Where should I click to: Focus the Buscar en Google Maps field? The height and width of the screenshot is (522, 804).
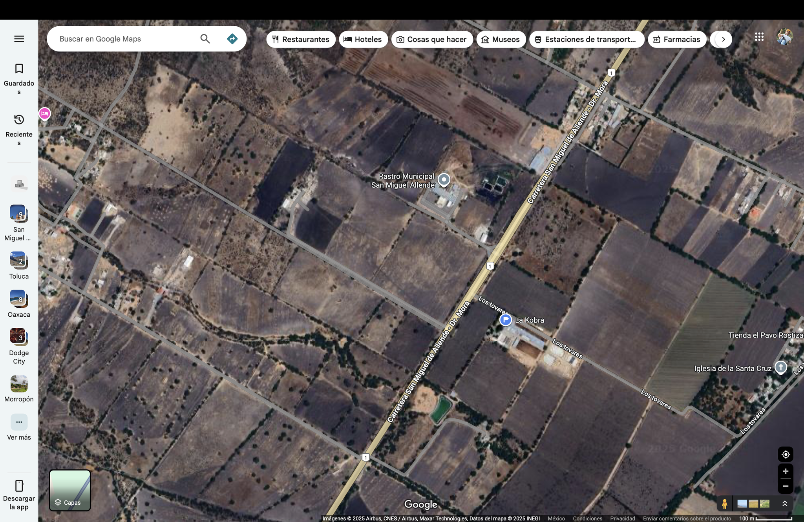coord(126,39)
